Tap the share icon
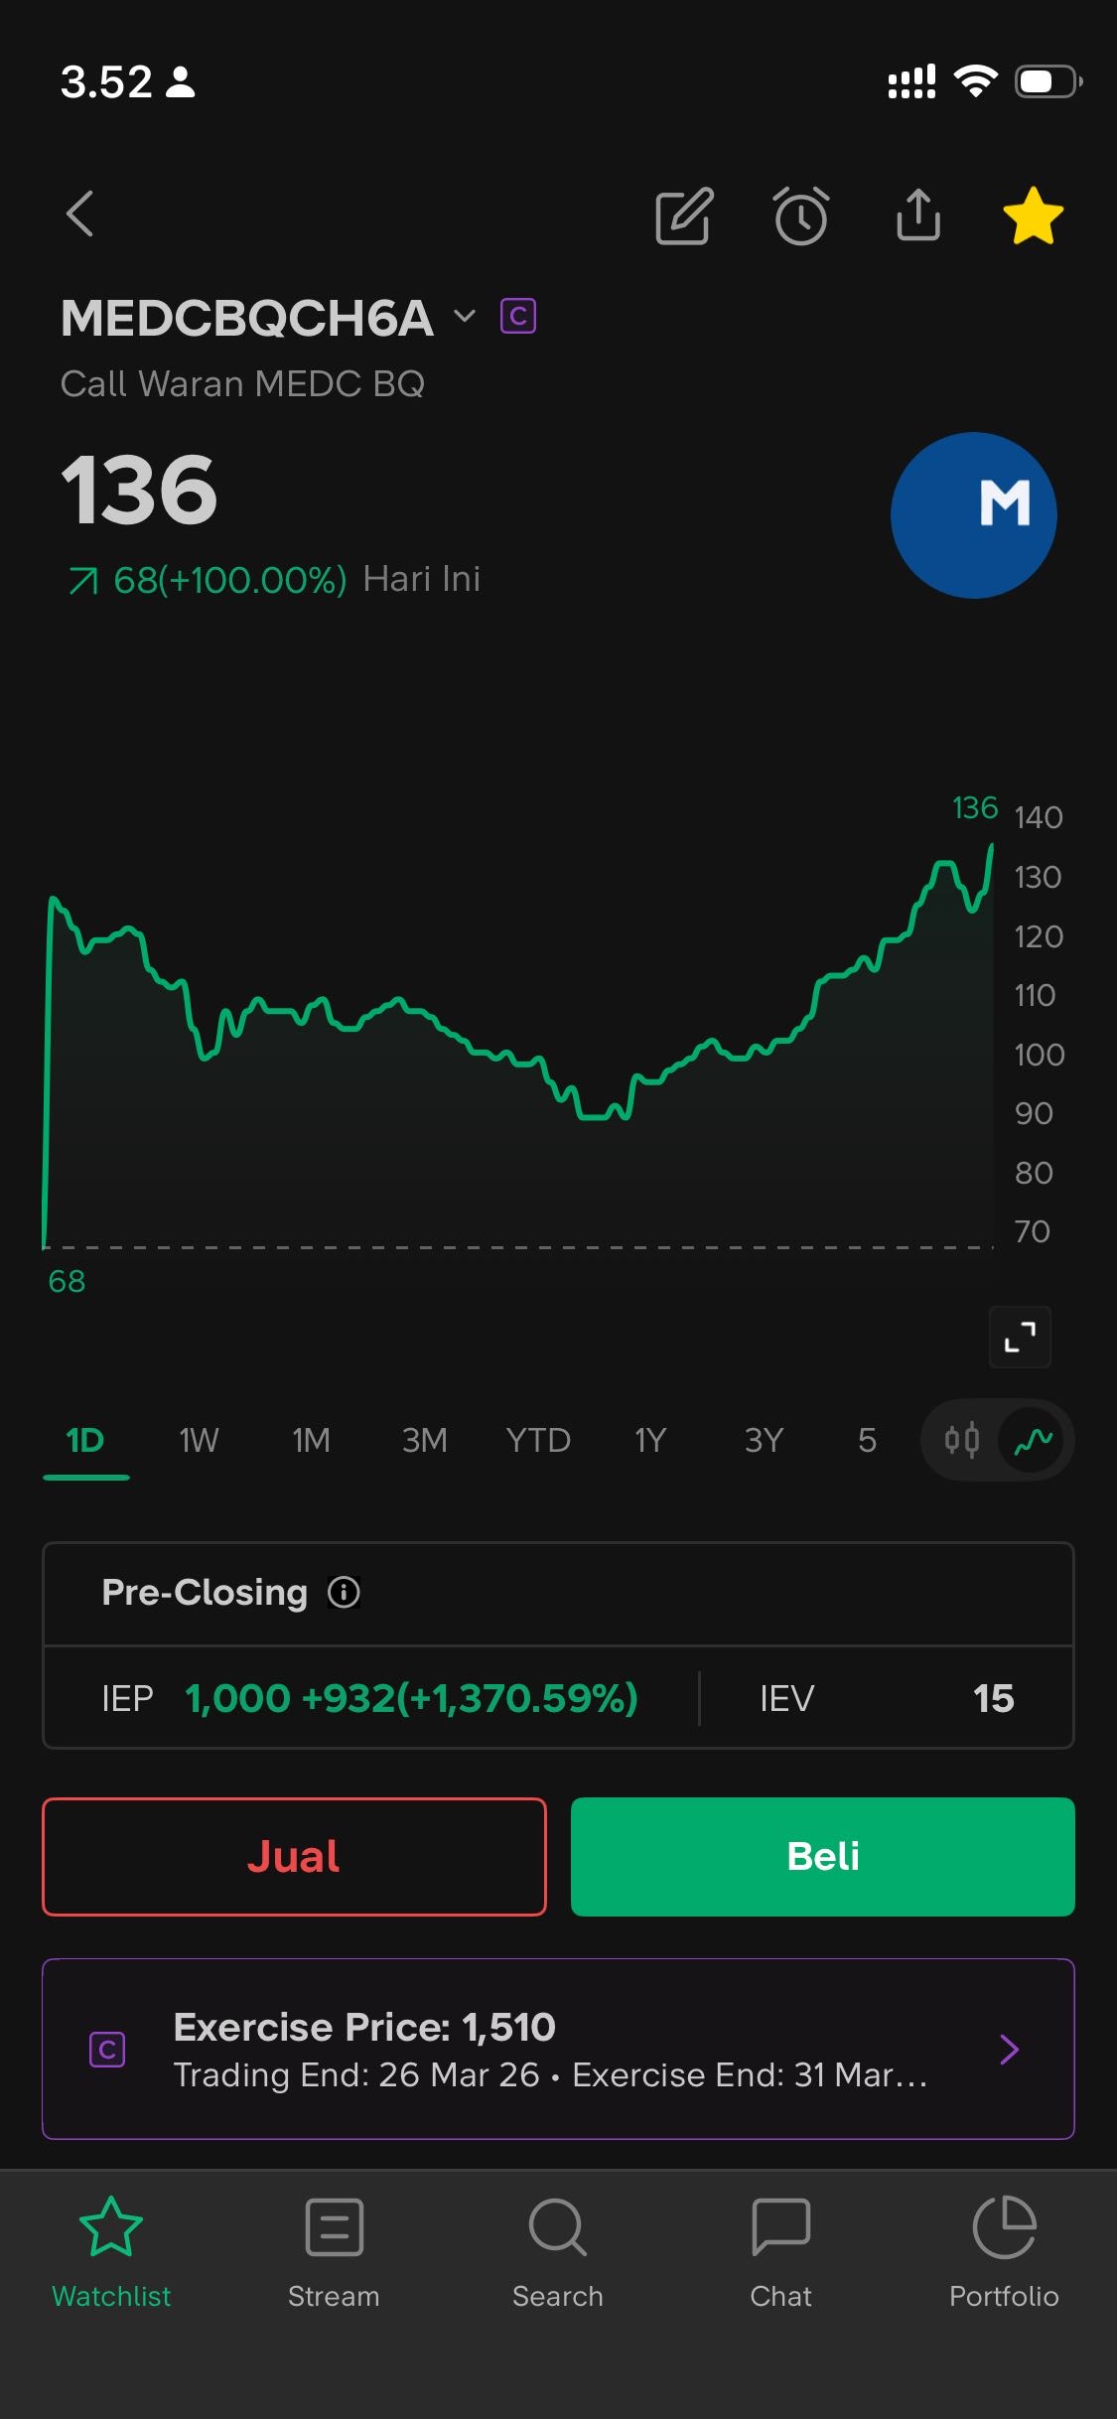The width and height of the screenshot is (1117, 2419). click(x=918, y=214)
